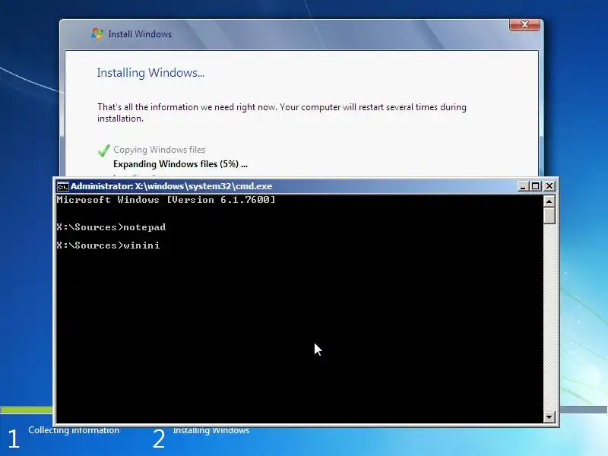This screenshot has height=456, width=608.
Task: Click 'Microsoft Windows [Version 6.1.7600]' line
Action: tap(166, 200)
